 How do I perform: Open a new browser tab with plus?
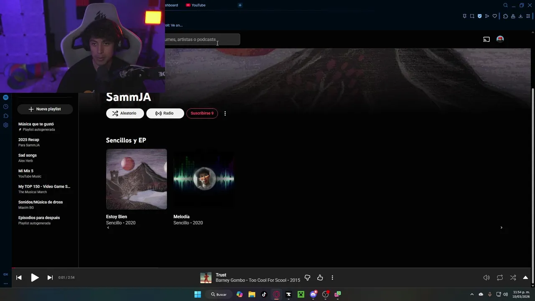(240, 5)
